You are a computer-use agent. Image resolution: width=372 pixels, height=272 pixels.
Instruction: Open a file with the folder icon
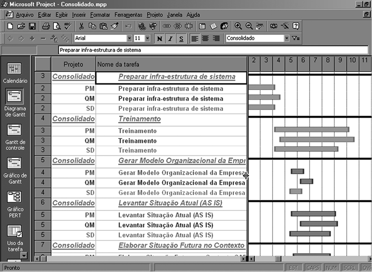[21, 26]
